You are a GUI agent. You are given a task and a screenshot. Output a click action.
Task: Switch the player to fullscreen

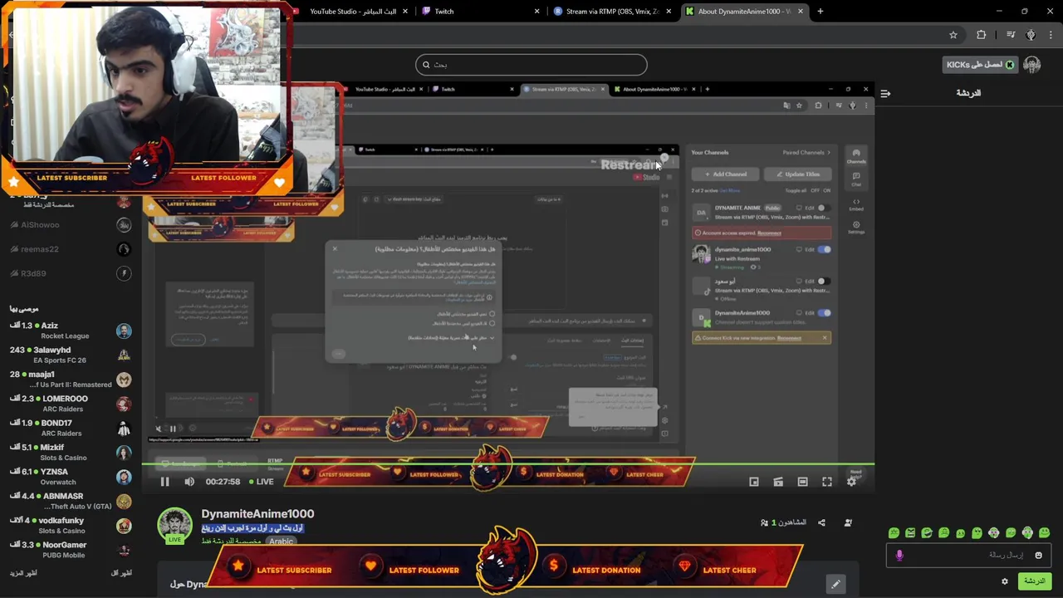tap(827, 482)
